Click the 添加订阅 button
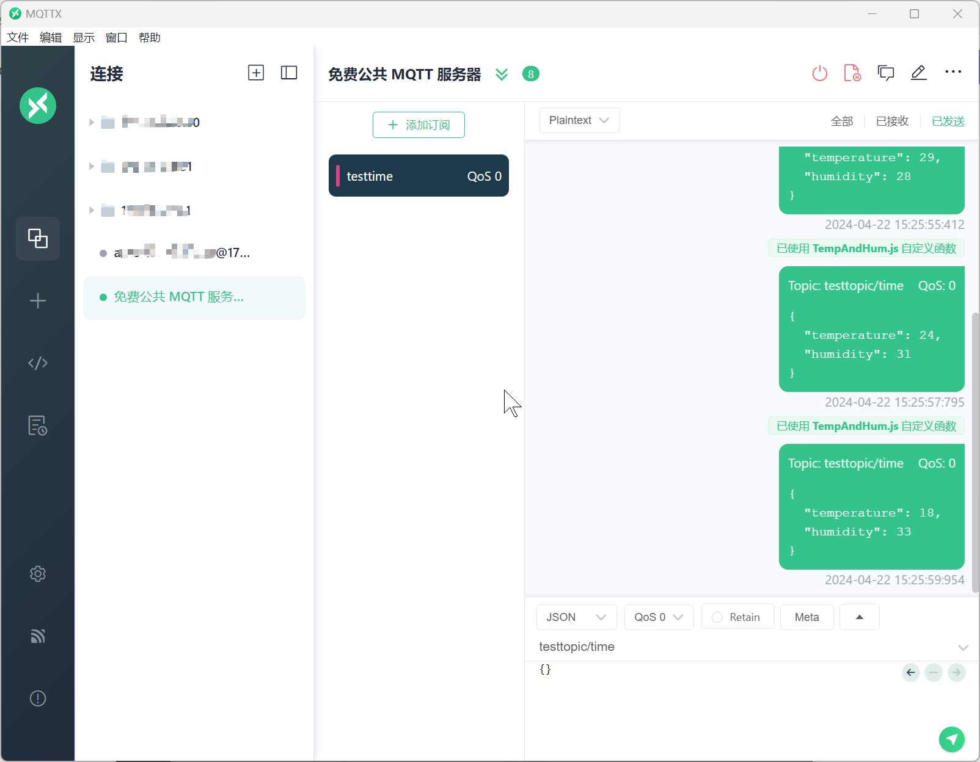Viewport: 980px width, 762px height. [419, 125]
